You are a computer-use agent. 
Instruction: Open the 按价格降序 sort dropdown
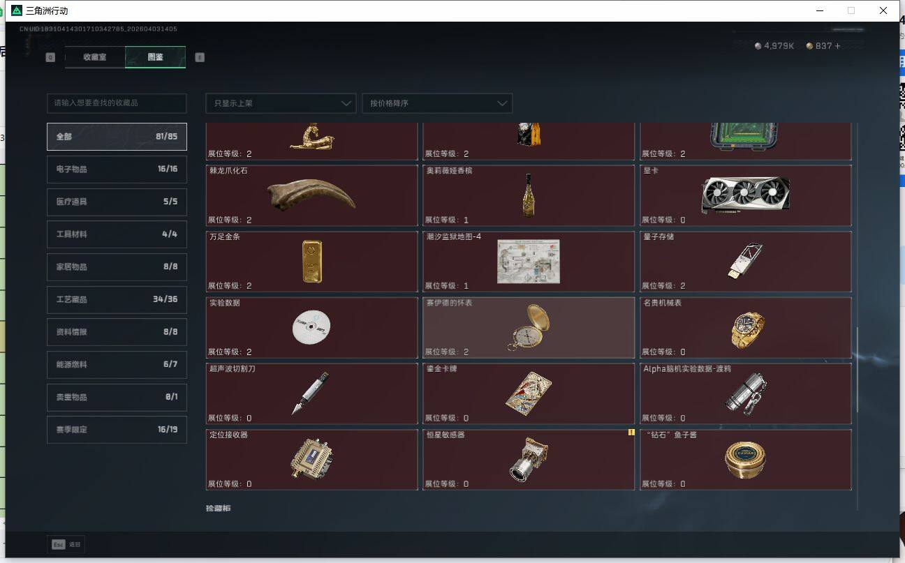pos(437,103)
